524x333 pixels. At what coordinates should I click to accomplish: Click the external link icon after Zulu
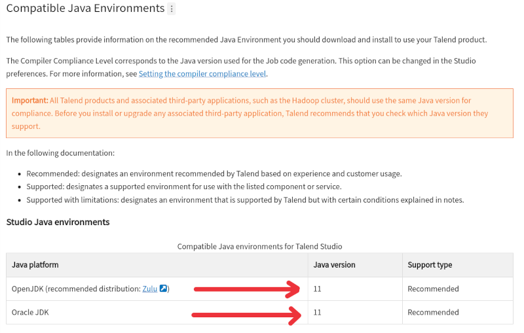pyautogui.click(x=163, y=289)
